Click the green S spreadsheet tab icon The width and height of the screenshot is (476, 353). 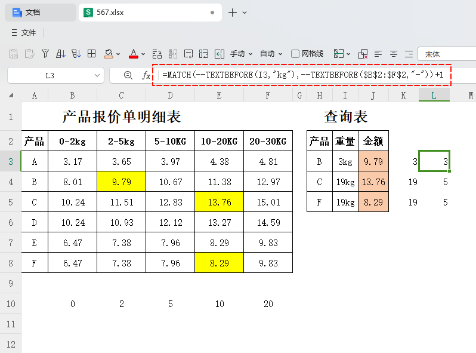(x=88, y=13)
